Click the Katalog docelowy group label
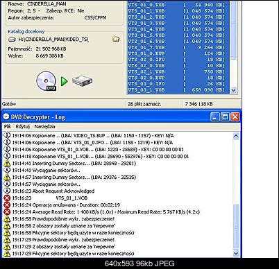The width and height of the screenshot is (279, 269). (26, 31)
